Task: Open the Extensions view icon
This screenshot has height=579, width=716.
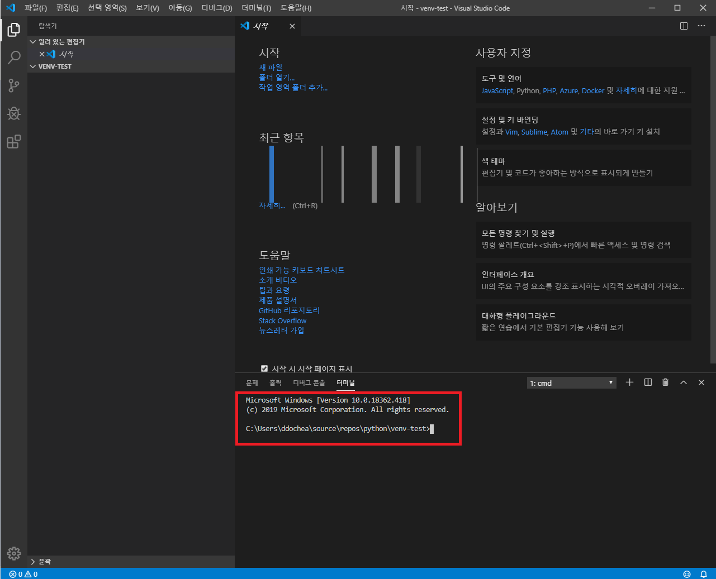Action: [x=14, y=142]
